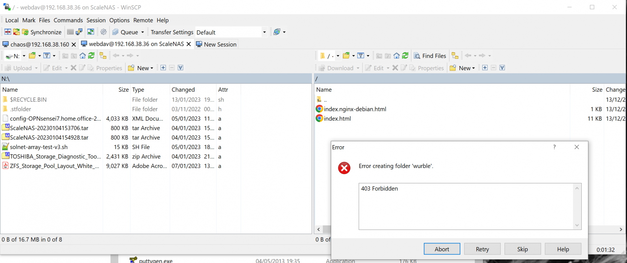Viewport: 627px width, 263px height.
Task: Click the remote panel open directory icon
Action: pyautogui.click(x=346, y=56)
